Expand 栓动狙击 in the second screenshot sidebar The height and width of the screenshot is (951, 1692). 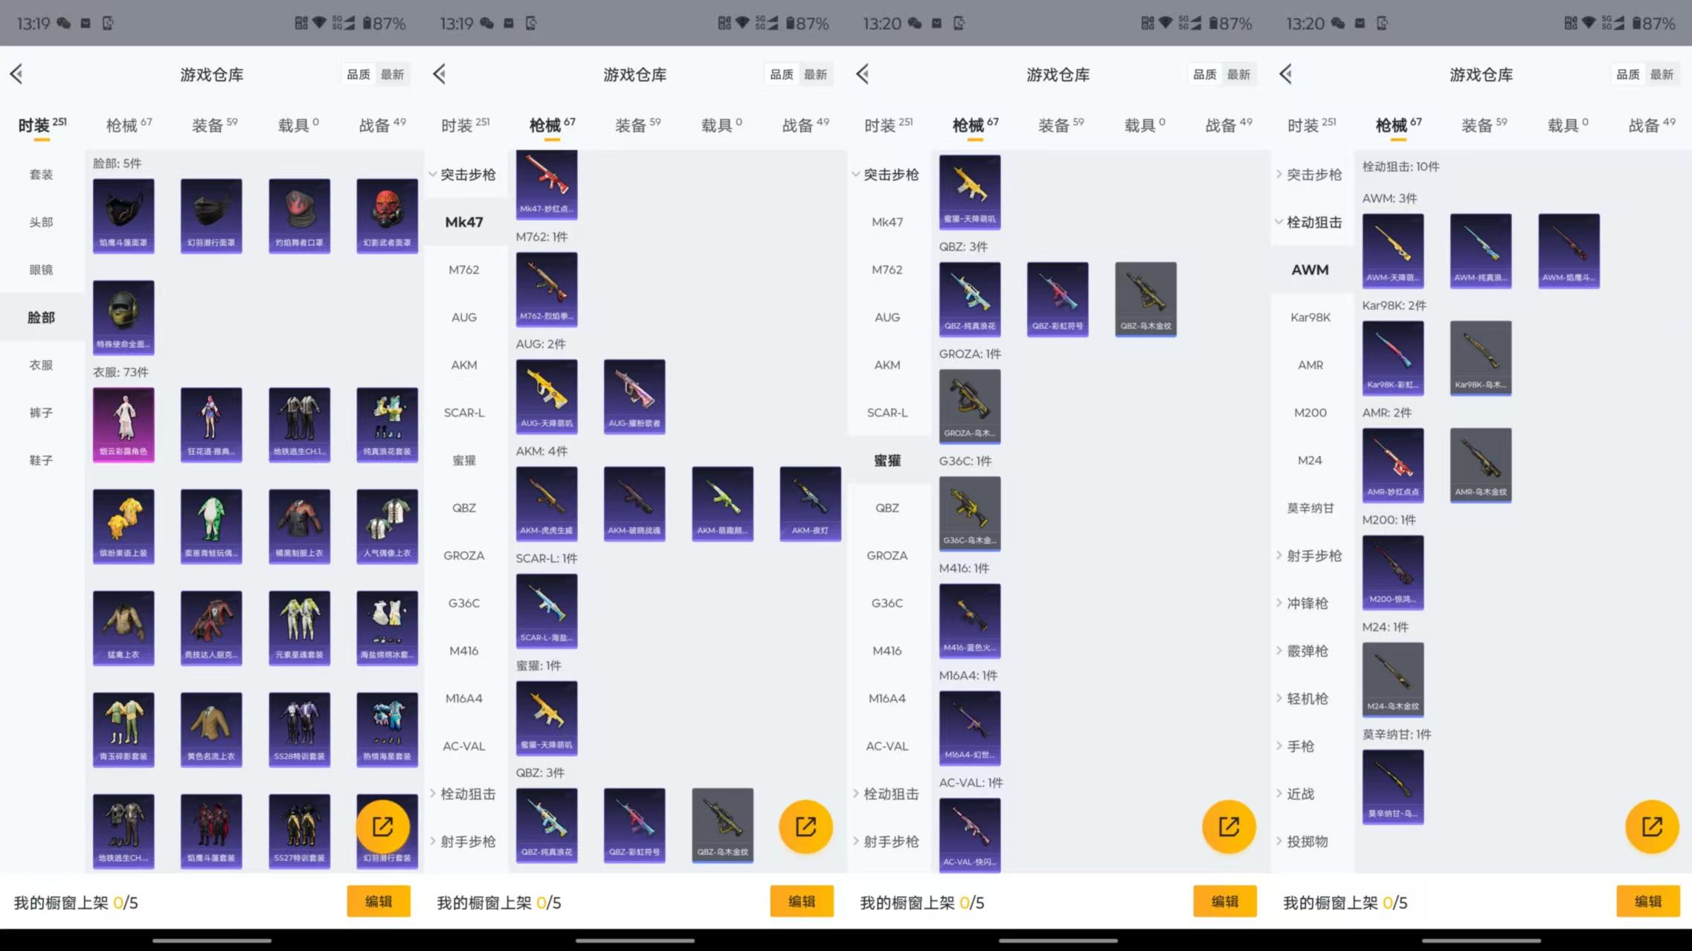click(463, 794)
